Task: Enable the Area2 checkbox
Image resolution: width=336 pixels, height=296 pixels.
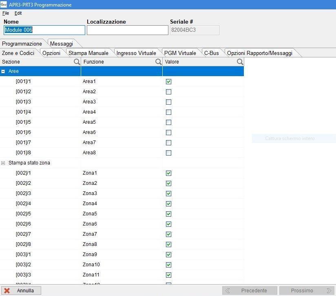Action: click(x=169, y=92)
